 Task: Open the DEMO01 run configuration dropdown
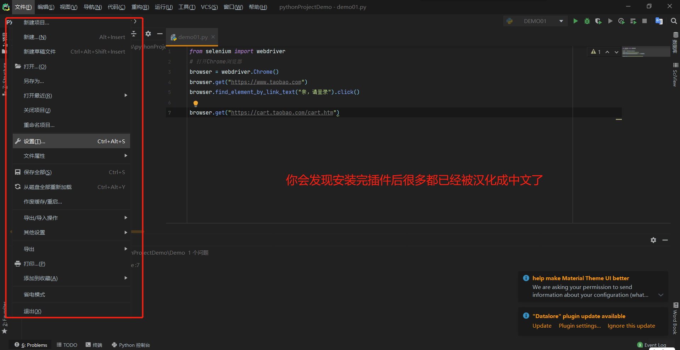561,21
